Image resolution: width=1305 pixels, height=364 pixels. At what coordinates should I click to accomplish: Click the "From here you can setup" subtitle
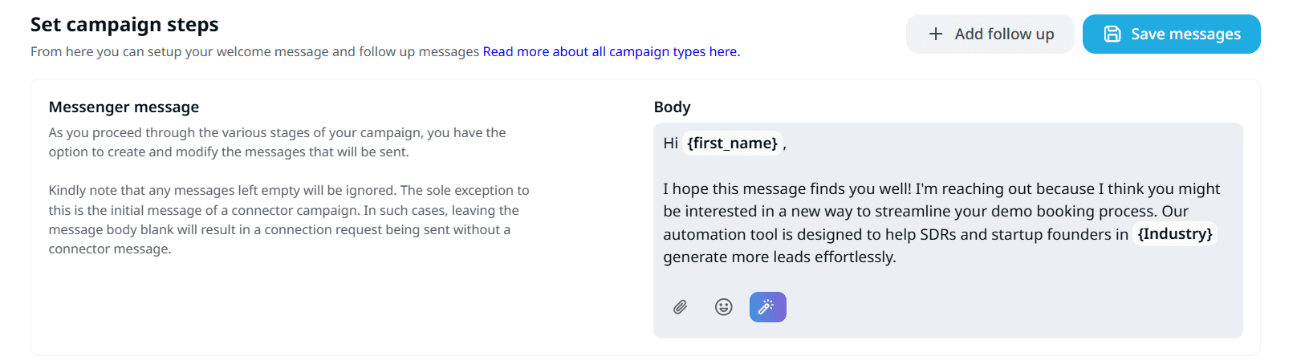point(254,51)
